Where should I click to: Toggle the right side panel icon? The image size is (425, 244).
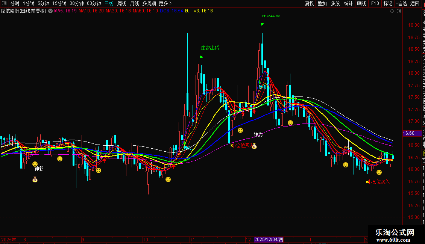399,11
